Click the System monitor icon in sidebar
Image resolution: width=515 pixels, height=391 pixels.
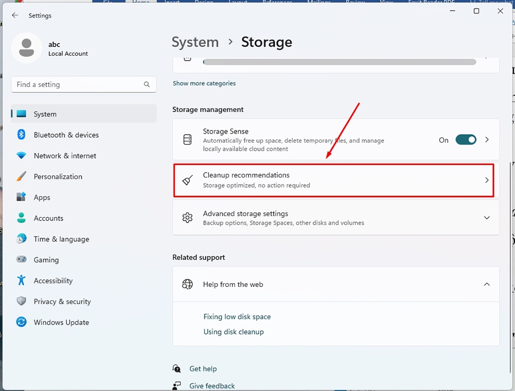[21, 114]
